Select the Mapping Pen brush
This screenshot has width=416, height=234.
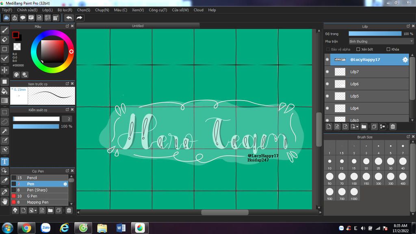[39, 202]
